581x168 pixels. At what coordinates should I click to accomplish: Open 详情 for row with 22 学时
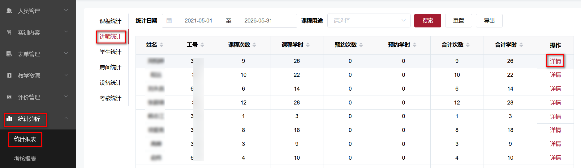555,75
